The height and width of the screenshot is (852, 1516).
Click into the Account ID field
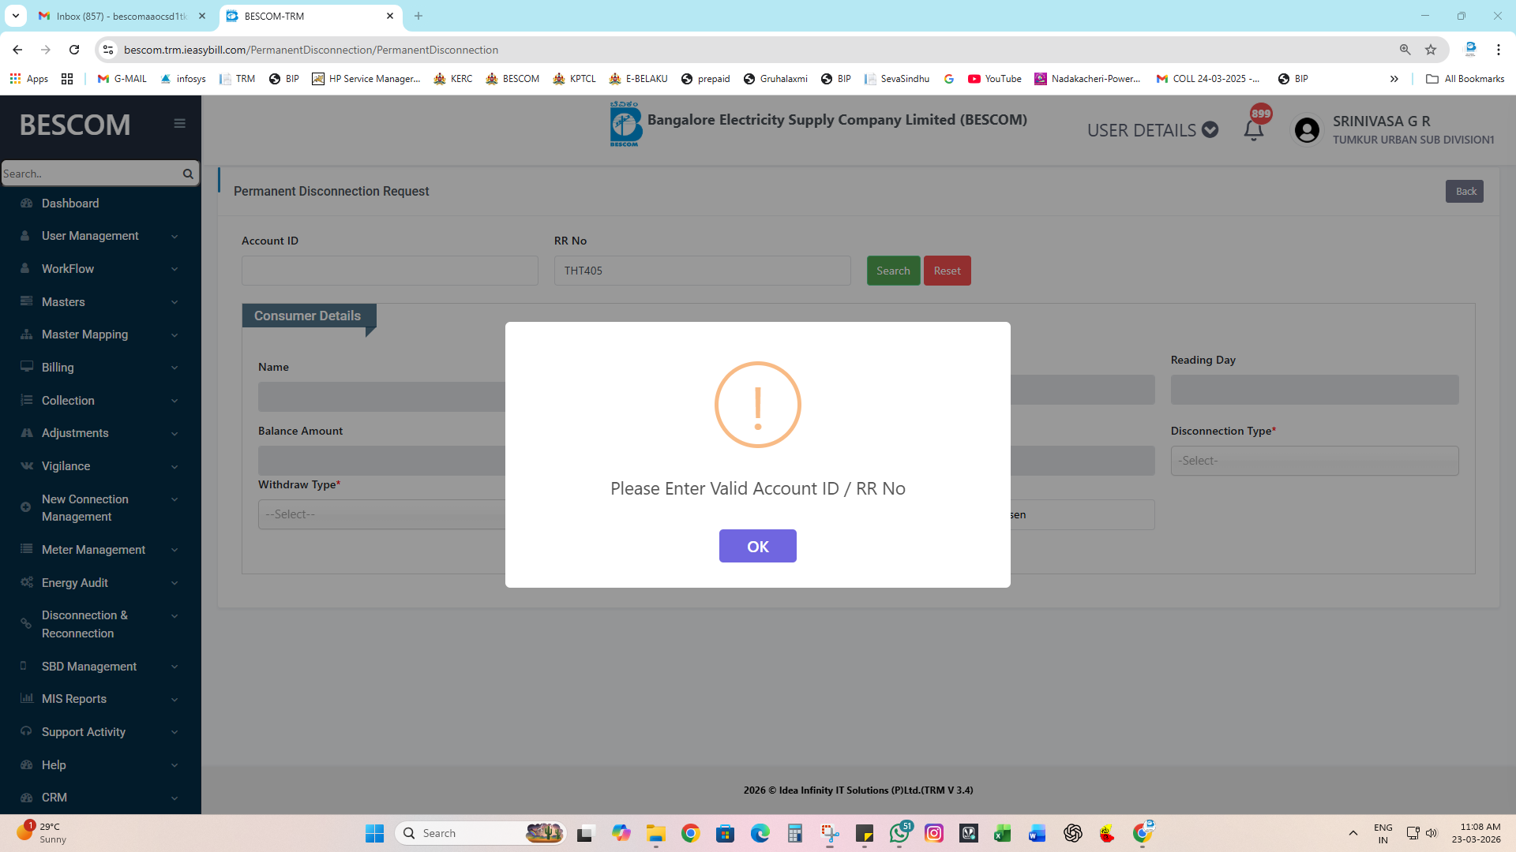[389, 271]
